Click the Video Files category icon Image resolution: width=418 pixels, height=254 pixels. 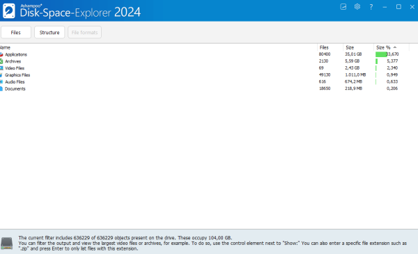pos(1,68)
